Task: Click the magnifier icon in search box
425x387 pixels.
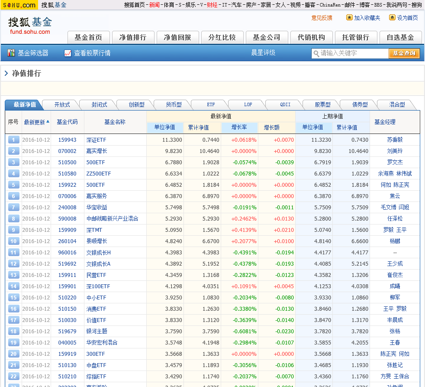Action: pos(316,53)
